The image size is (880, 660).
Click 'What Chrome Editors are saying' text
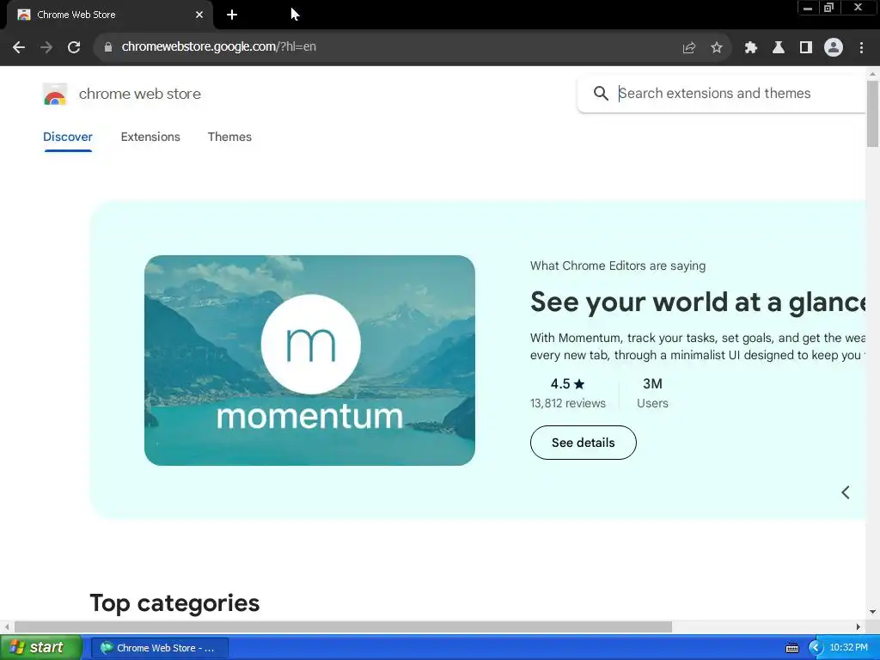coord(618,266)
